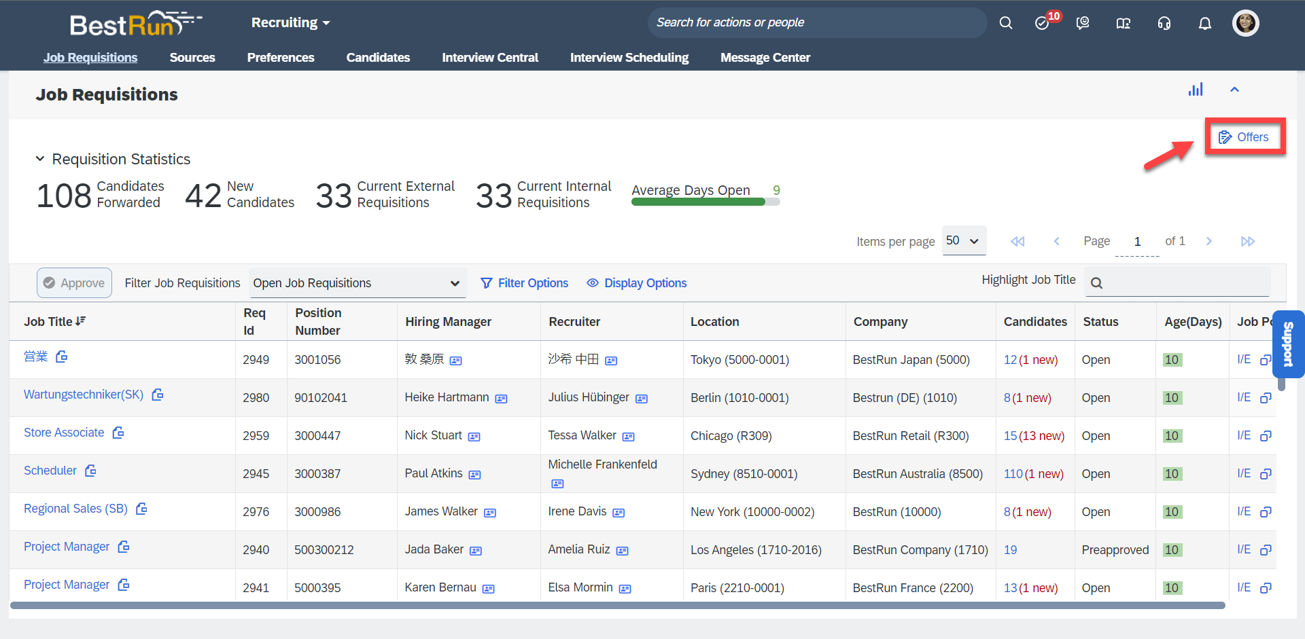Open the support headset icon in header

pyautogui.click(x=1164, y=23)
